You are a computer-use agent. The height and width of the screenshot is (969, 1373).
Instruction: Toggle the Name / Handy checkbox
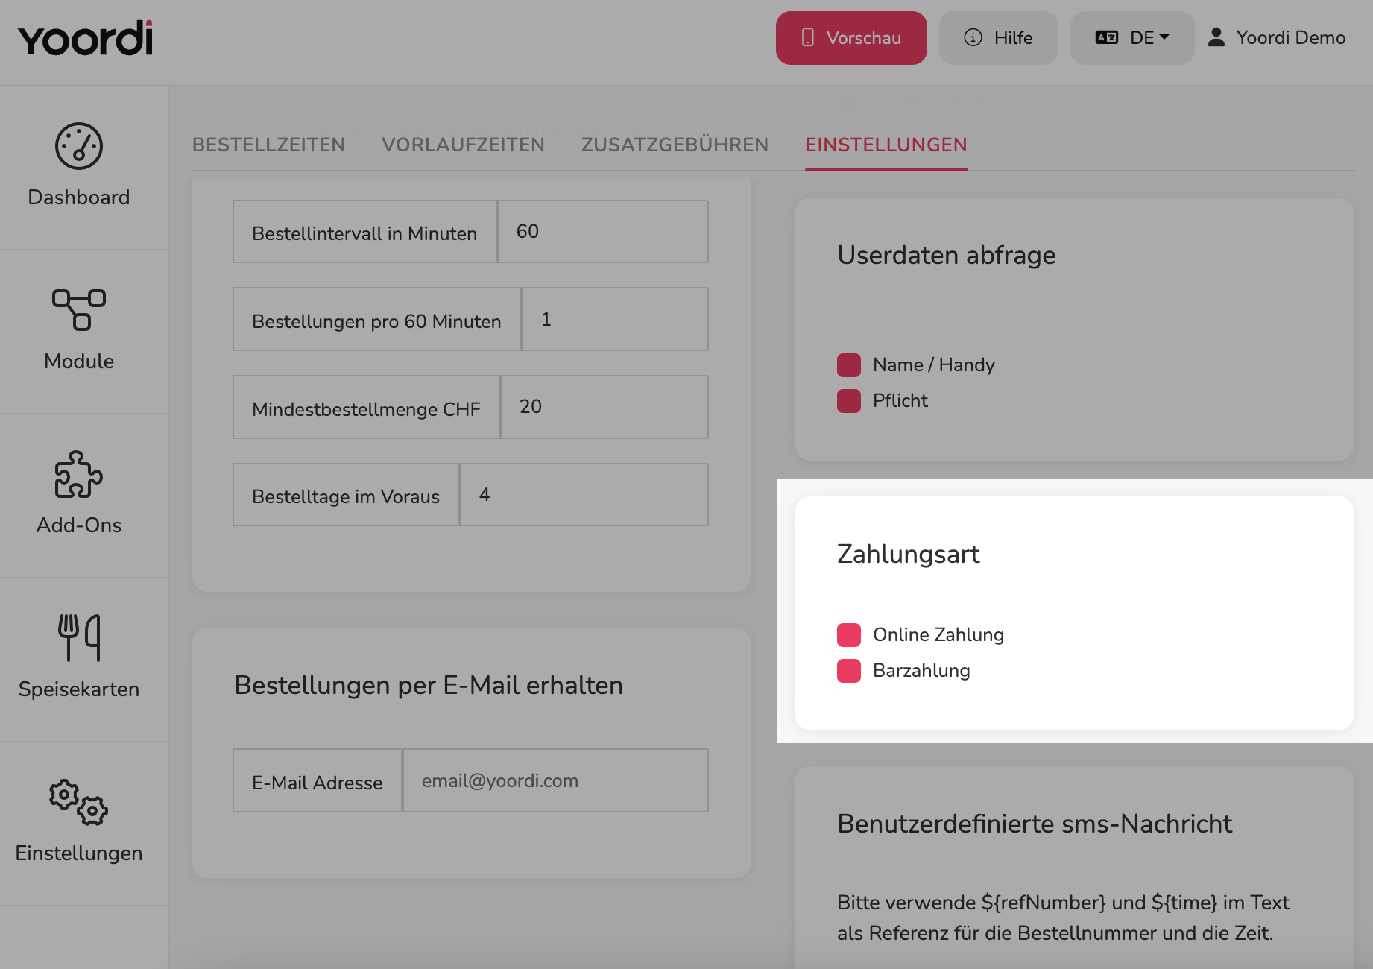tap(849, 365)
